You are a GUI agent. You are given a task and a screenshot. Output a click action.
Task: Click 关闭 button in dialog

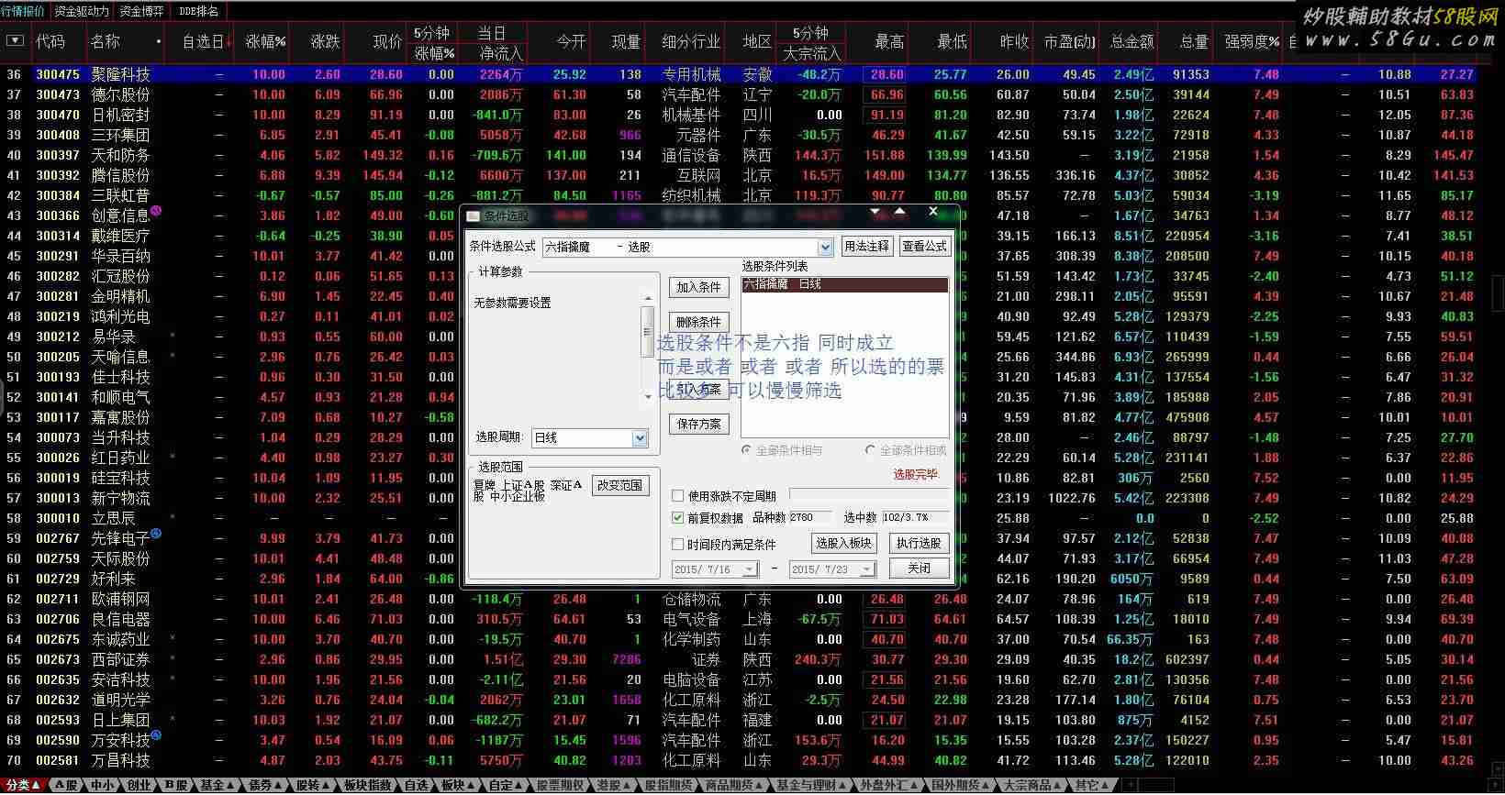point(919,569)
